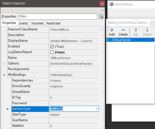Clear the property filter with funnel icon
The height and width of the screenshot is (129, 155).
pyautogui.click(x=101, y=17)
